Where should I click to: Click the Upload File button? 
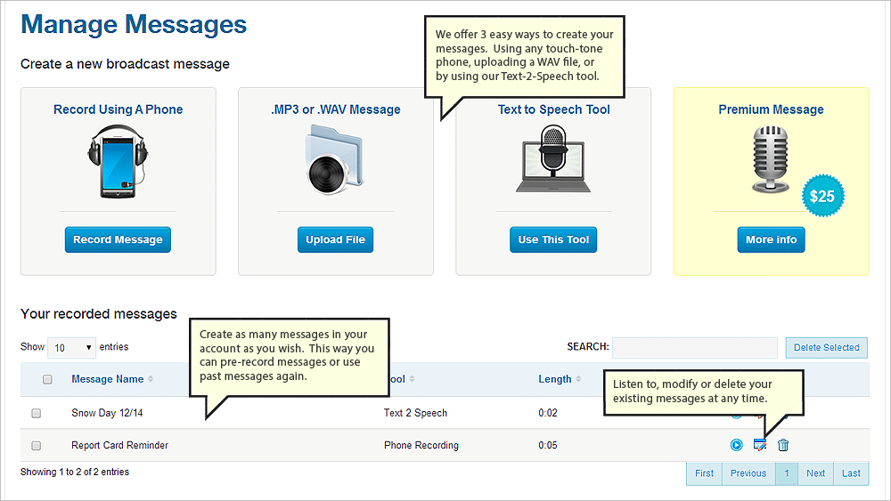pos(335,239)
